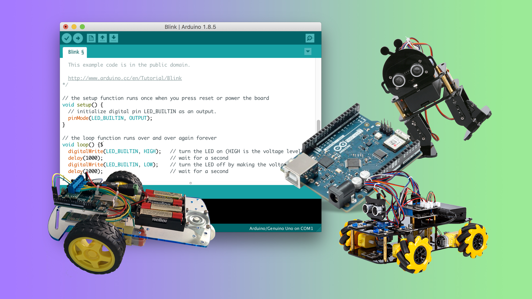The height and width of the screenshot is (299, 532).
Task: Create a new sketch with New icon
Action: [x=91, y=38]
